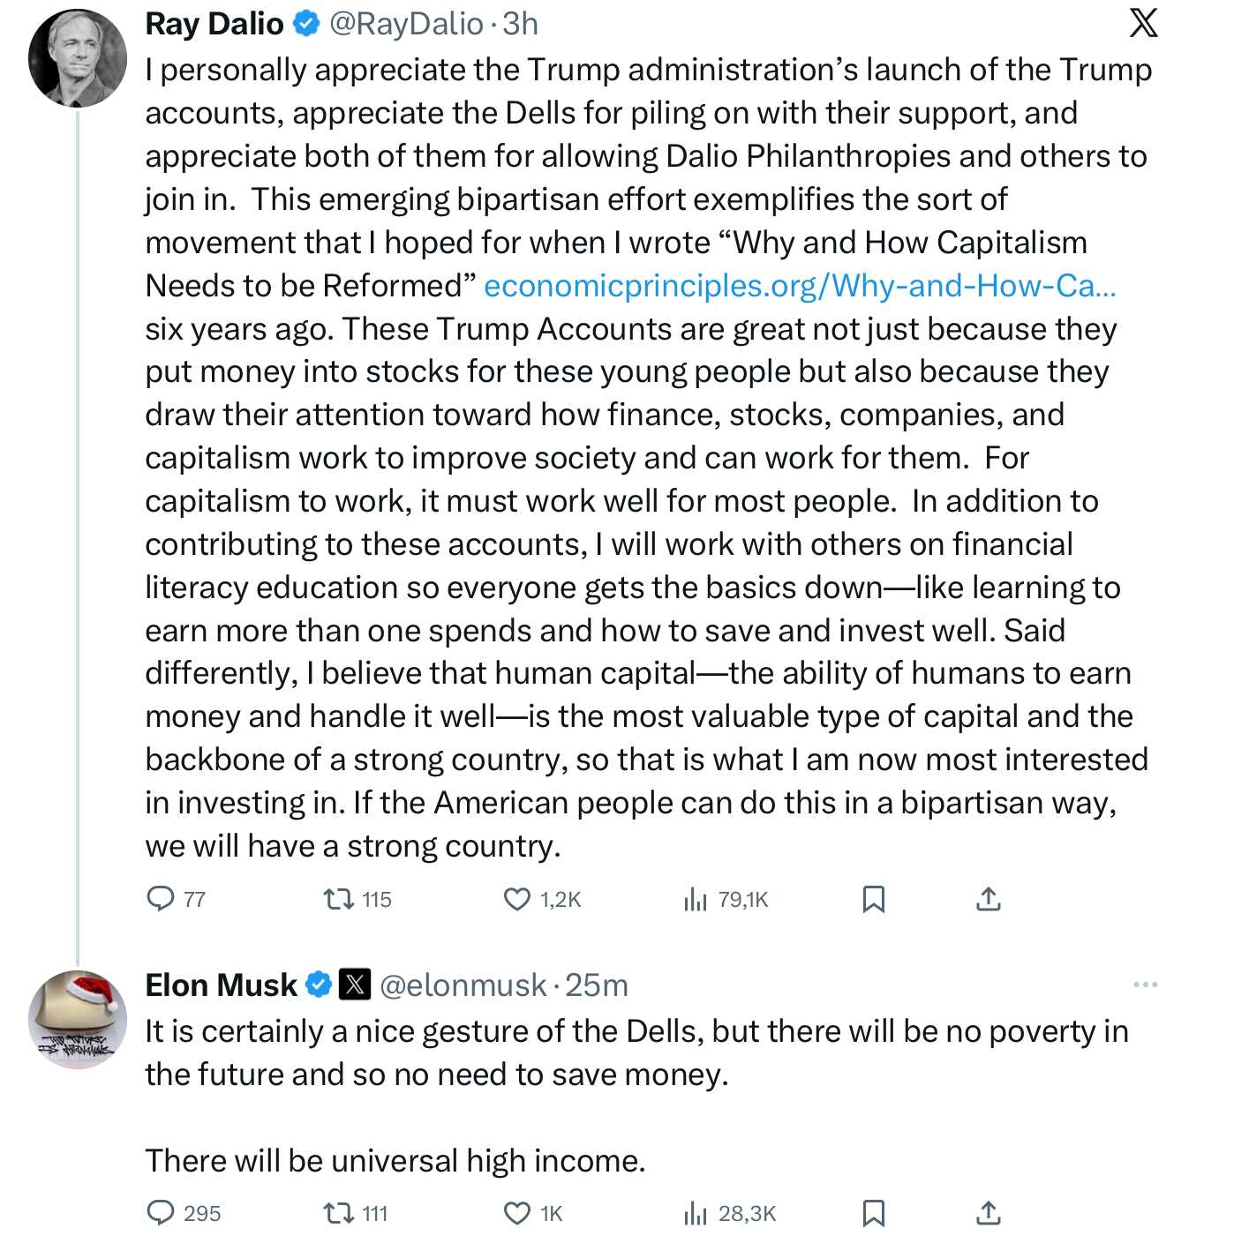
Task: Like Elon Musk's reply
Action: click(516, 1213)
